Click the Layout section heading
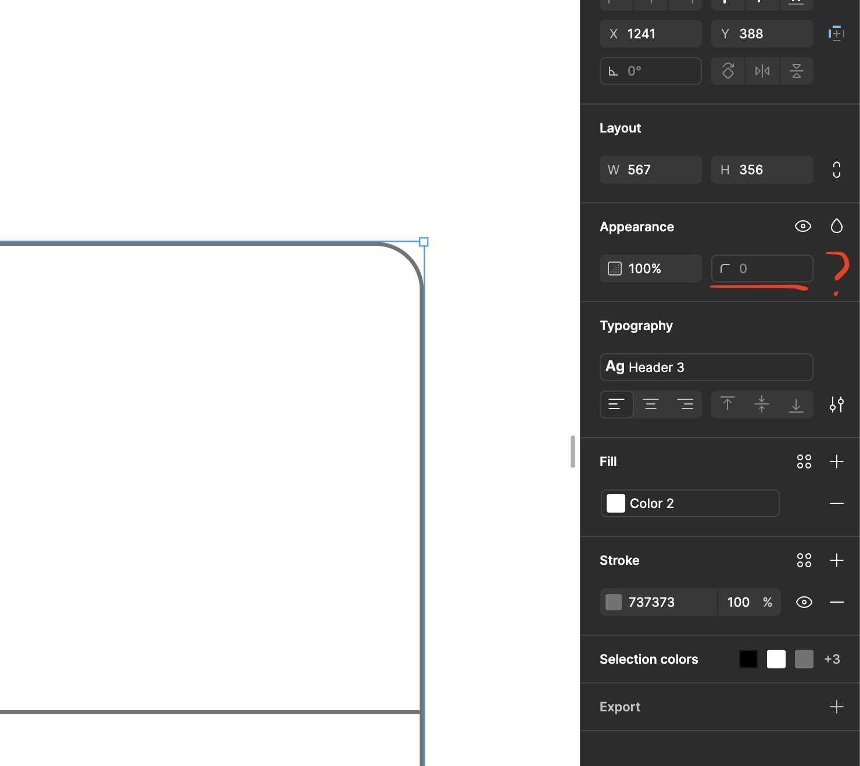Image resolution: width=860 pixels, height=766 pixels. [x=620, y=128]
